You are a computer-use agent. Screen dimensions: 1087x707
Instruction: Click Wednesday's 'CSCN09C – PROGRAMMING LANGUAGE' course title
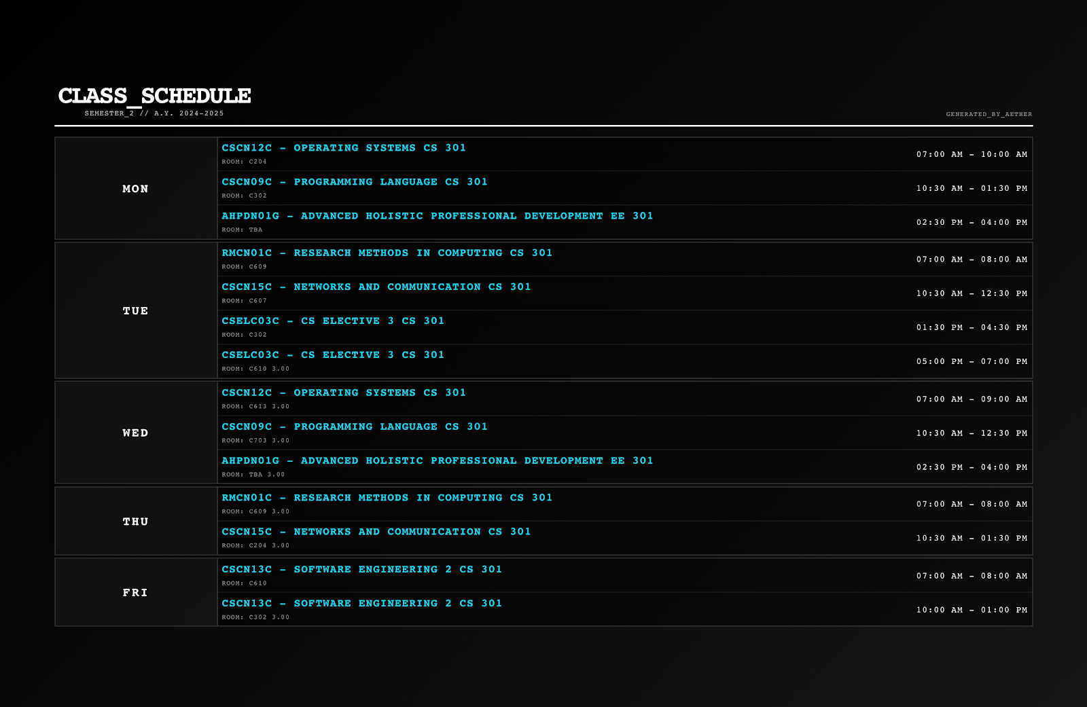click(355, 427)
